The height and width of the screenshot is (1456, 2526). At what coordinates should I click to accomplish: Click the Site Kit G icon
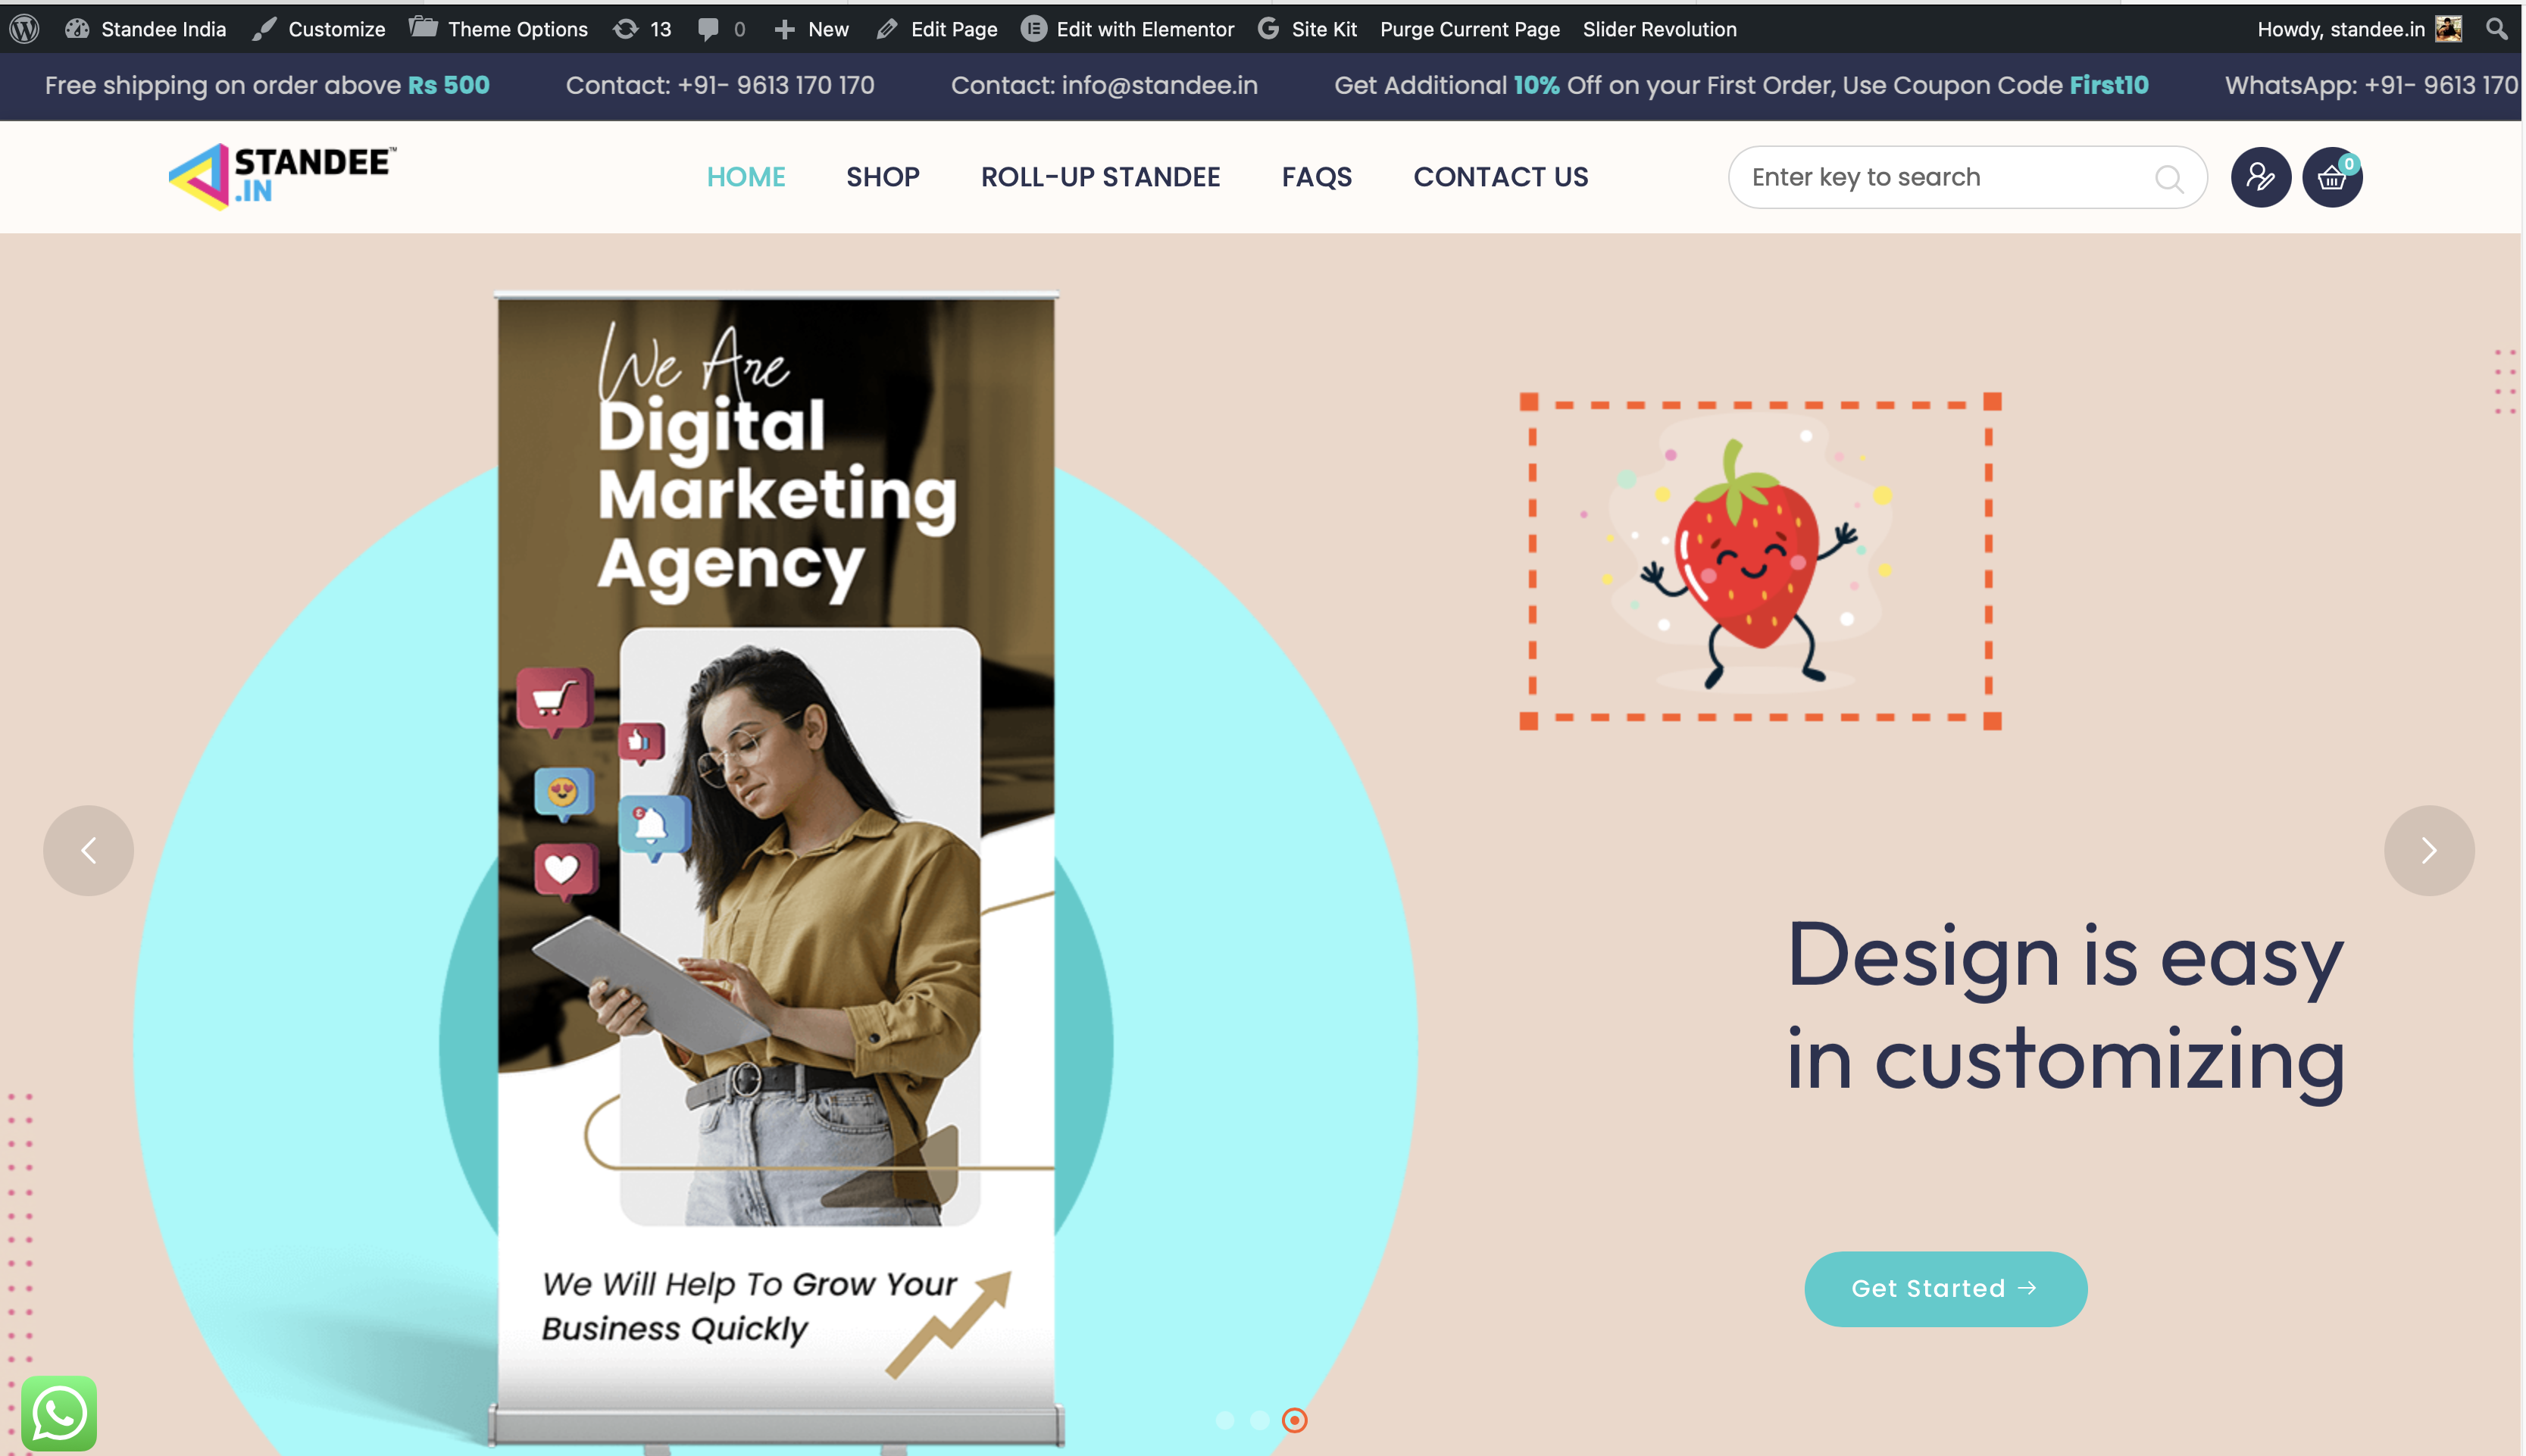(1269, 28)
